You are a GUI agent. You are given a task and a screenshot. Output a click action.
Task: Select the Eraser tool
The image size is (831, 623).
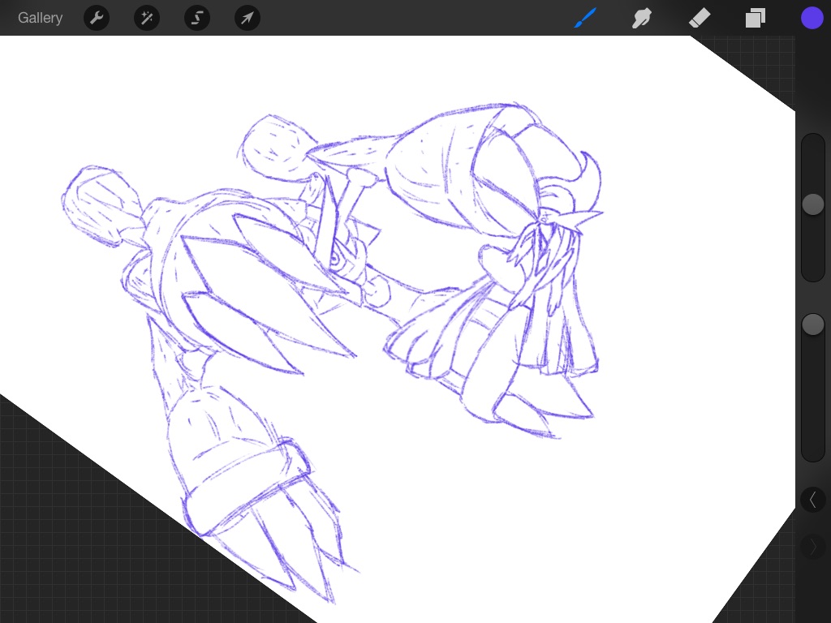point(699,18)
